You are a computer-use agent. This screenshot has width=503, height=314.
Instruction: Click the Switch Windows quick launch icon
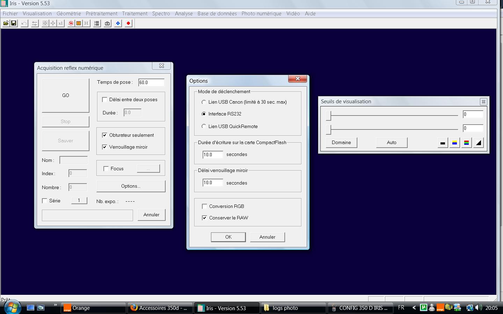click(x=41, y=308)
